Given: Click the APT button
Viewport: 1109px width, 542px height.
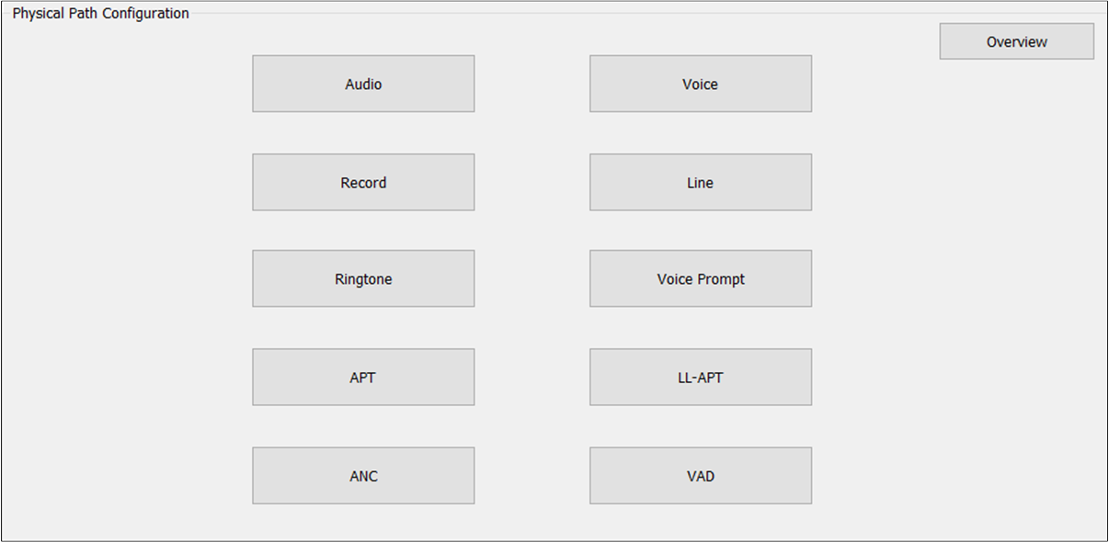Looking at the screenshot, I should click(x=363, y=377).
